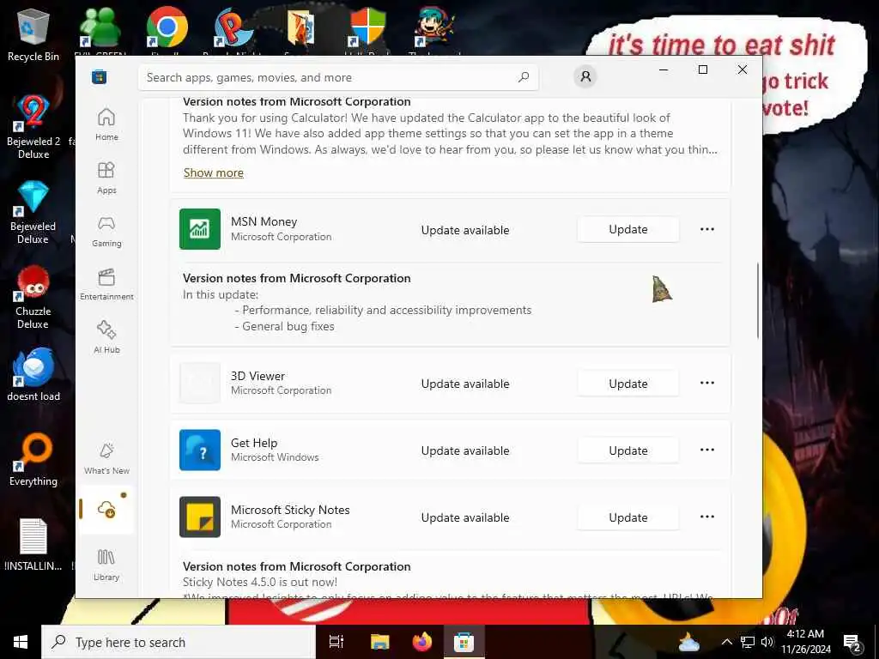Click the Windows taskbar search box
The width and height of the screenshot is (879, 659).
(179, 642)
